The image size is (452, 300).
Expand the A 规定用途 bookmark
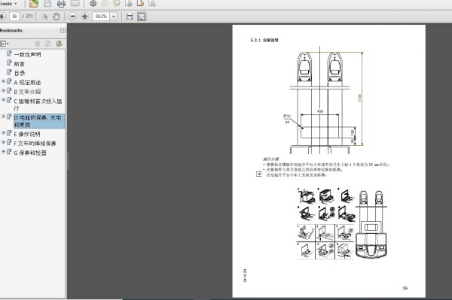[3, 81]
